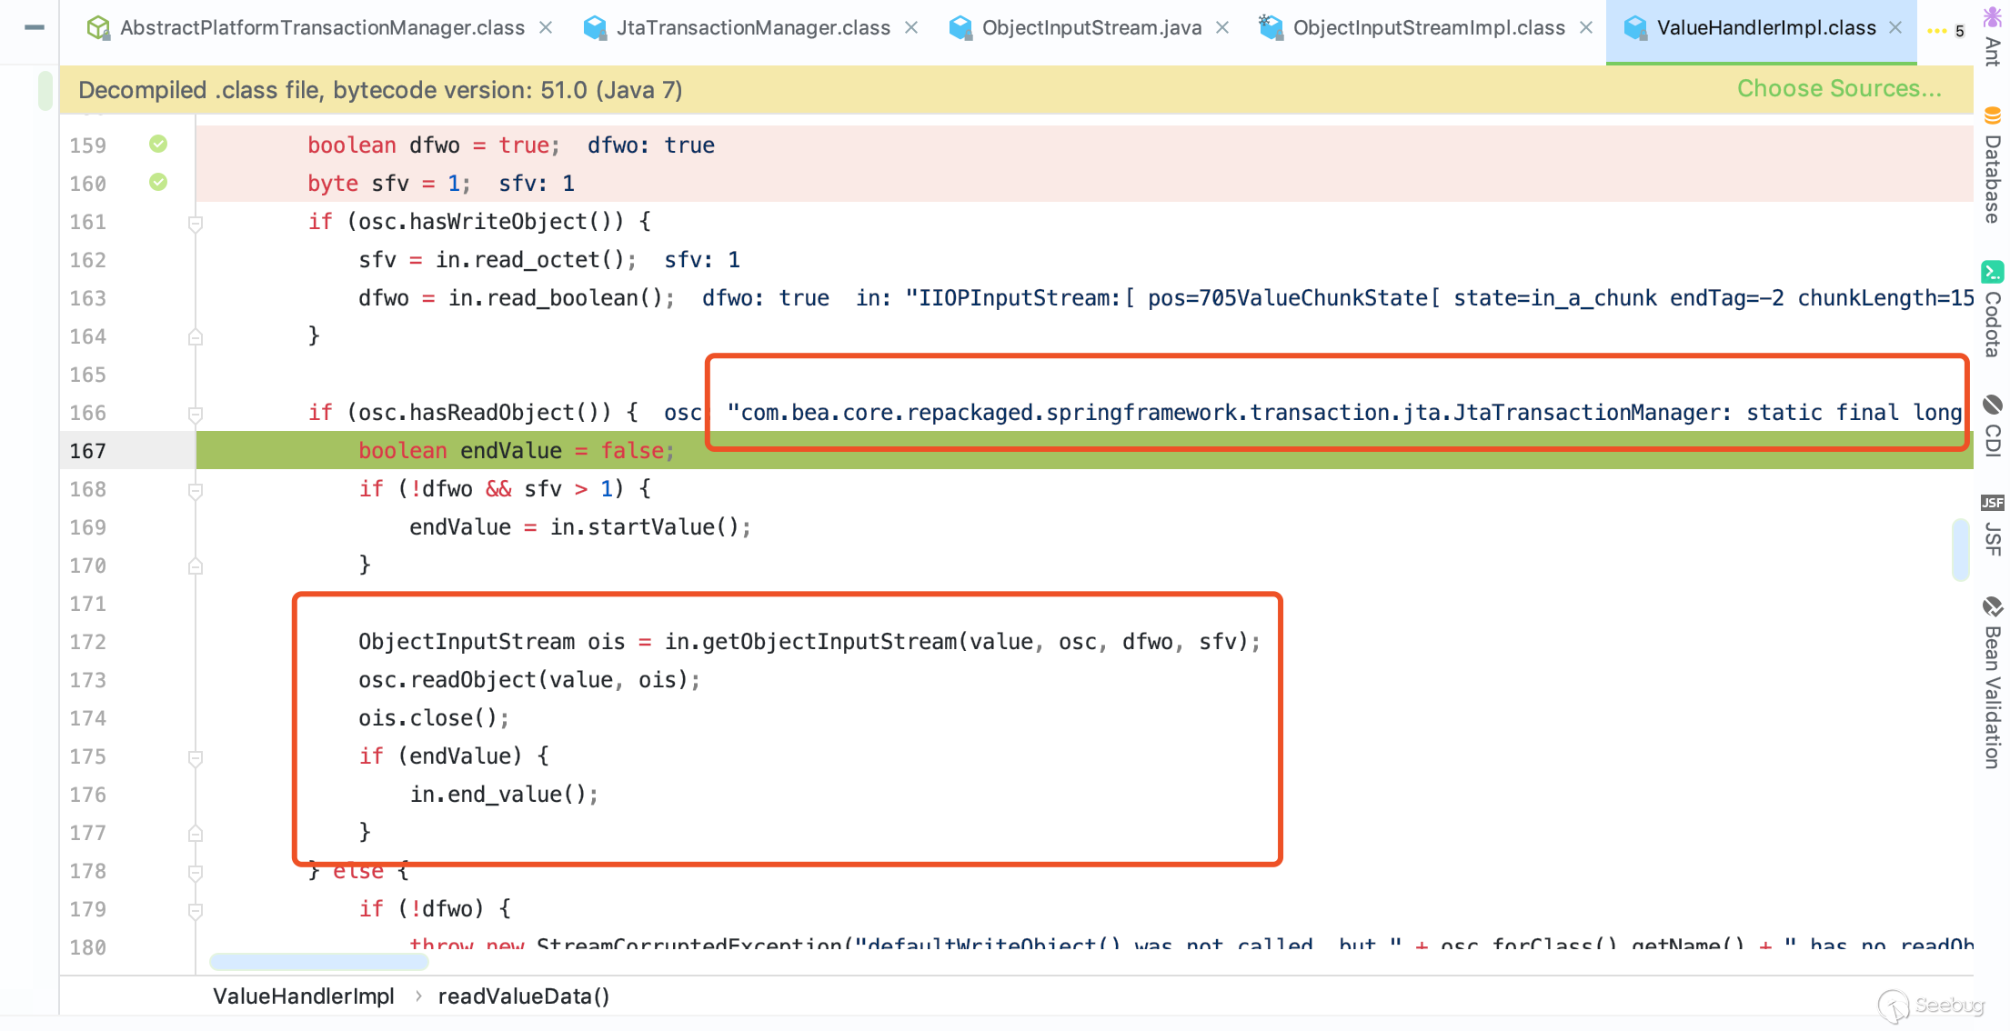Collapse code block at line 161

[195, 223]
